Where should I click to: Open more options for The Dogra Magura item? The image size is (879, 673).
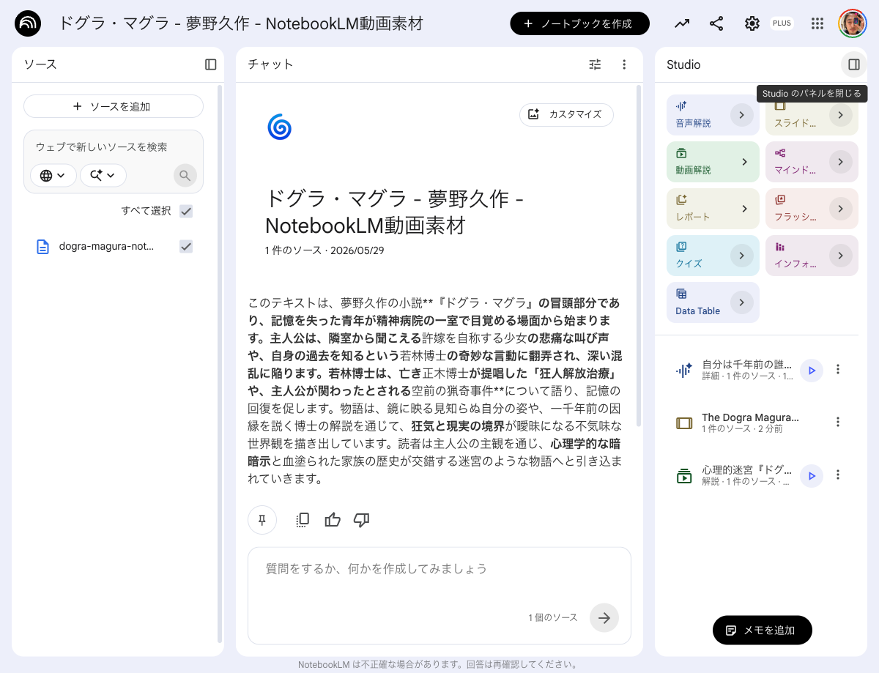[839, 422]
